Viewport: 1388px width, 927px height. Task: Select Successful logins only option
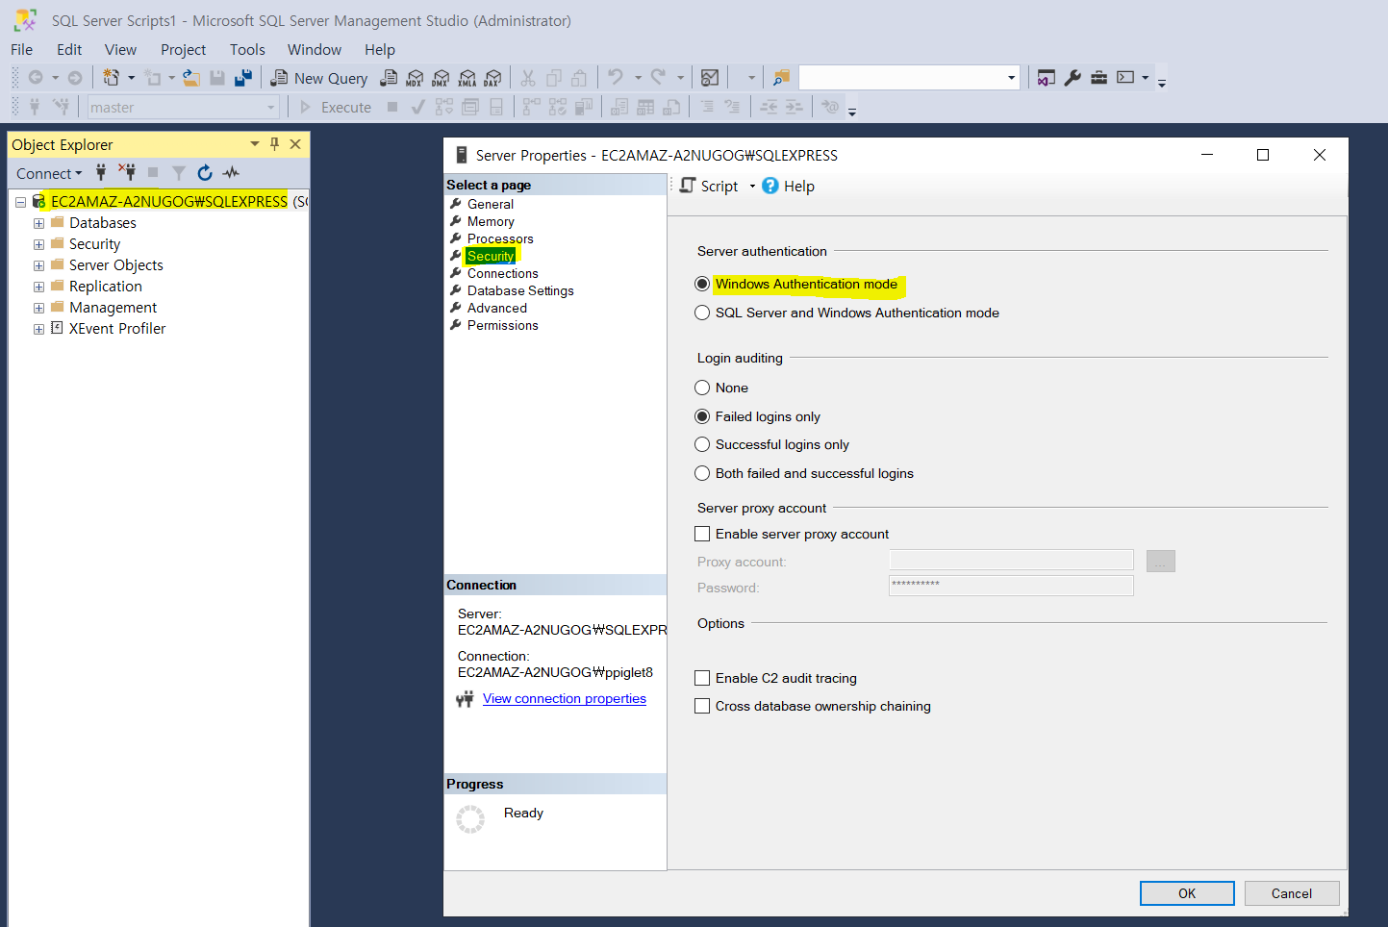[702, 444]
